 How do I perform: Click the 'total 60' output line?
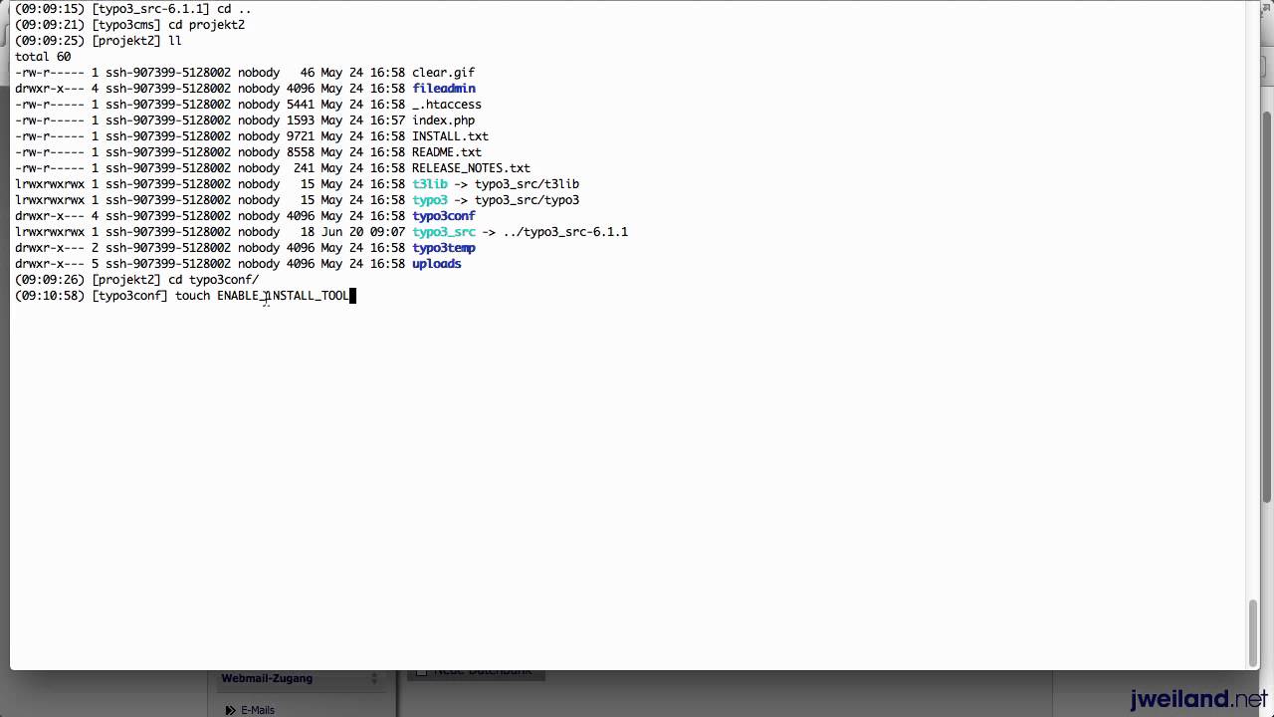click(x=43, y=57)
